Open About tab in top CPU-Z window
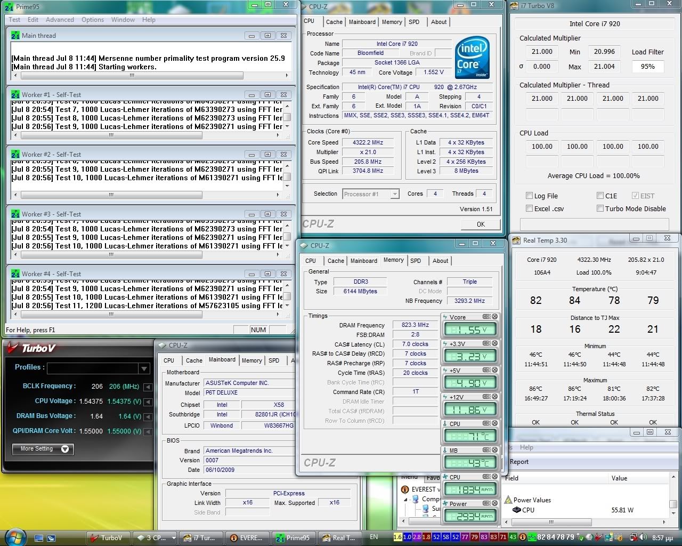This screenshot has height=546, width=682. coord(439,22)
